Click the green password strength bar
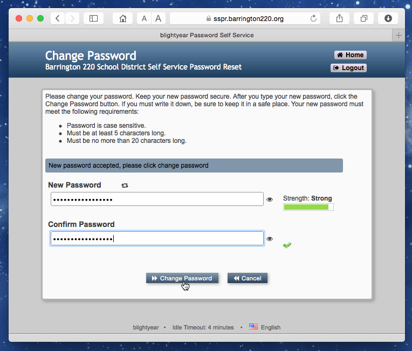The height and width of the screenshot is (351, 412). [306, 207]
